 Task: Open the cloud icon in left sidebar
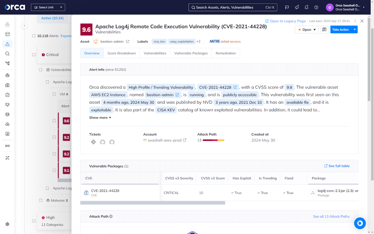(x=7, y=124)
